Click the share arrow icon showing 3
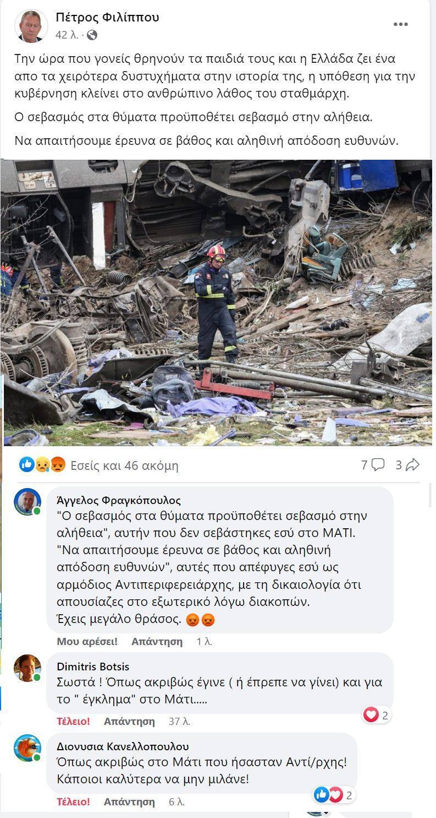This screenshot has width=436, height=818. point(407,465)
